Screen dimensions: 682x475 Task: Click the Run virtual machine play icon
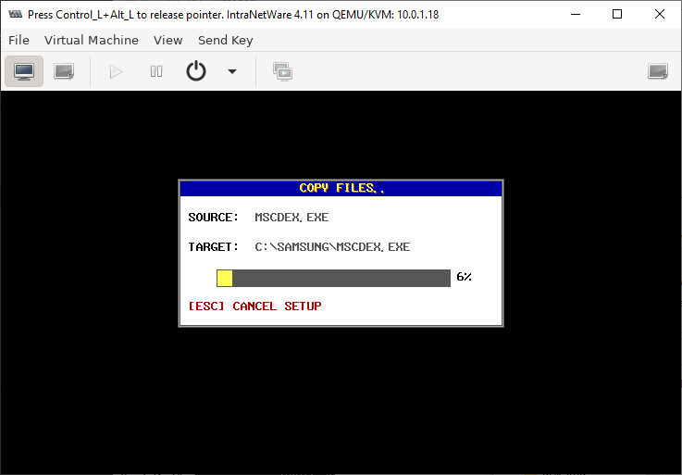pos(116,71)
